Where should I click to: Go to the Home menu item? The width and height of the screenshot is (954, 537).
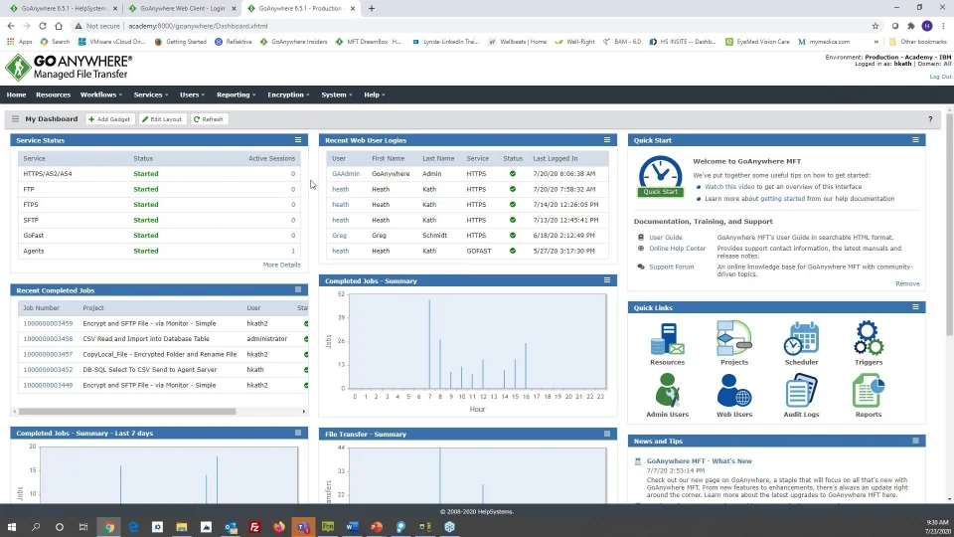pos(16,94)
